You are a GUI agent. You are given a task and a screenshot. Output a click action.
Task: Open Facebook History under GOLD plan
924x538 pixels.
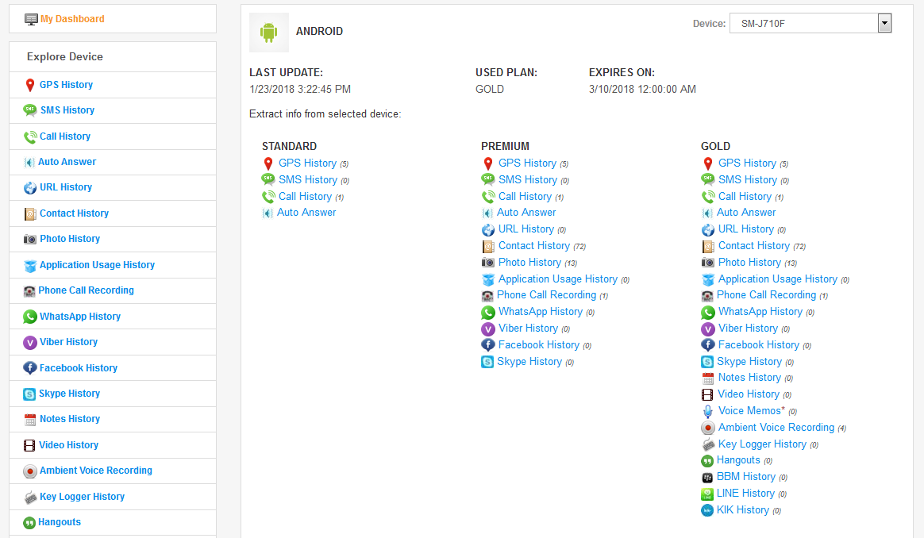point(759,344)
